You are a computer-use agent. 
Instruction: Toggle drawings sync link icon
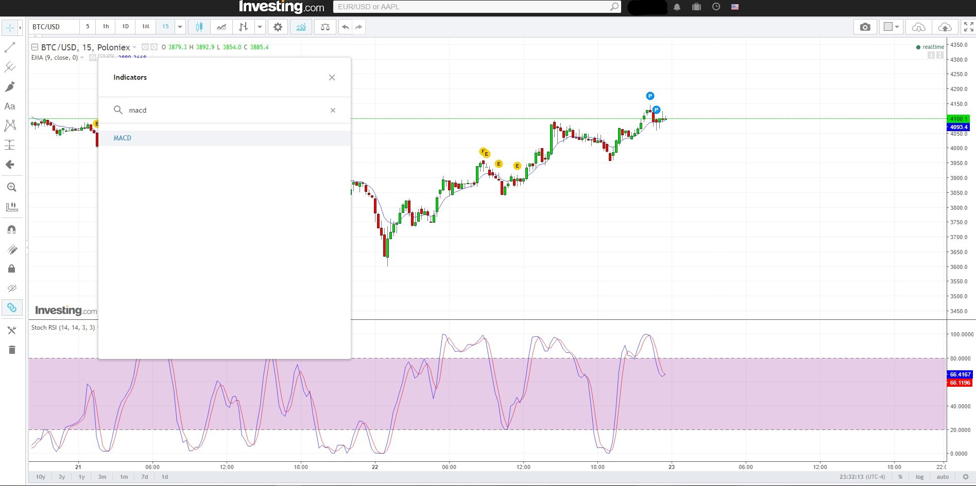pyautogui.click(x=11, y=308)
